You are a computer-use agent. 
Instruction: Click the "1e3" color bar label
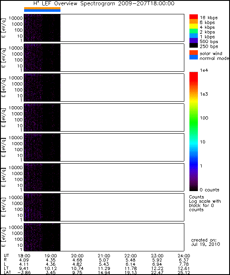(204, 94)
